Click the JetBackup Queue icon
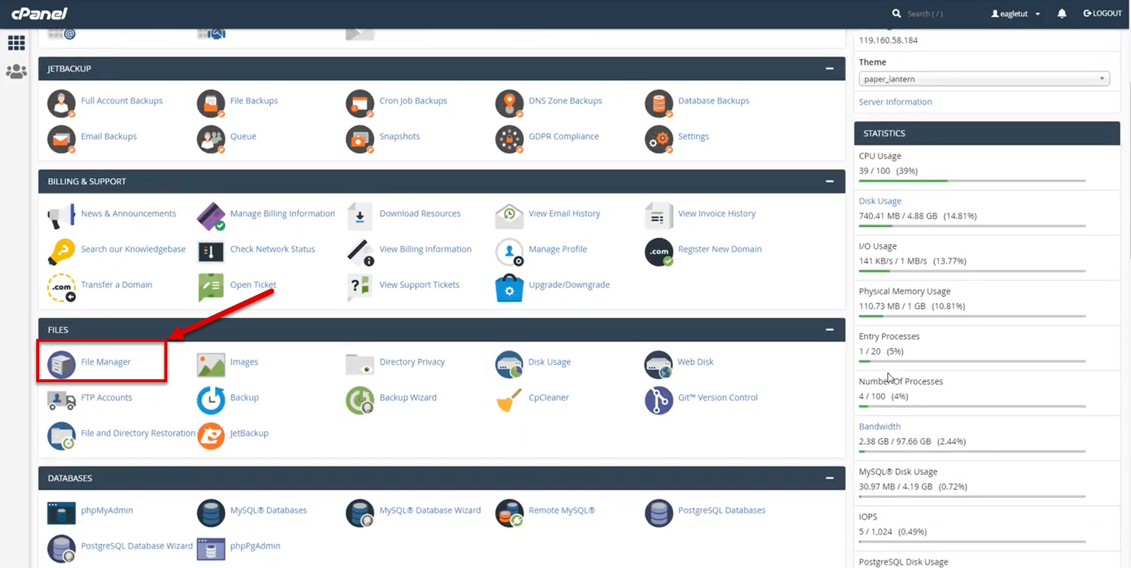This screenshot has width=1131, height=568. [x=211, y=139]
